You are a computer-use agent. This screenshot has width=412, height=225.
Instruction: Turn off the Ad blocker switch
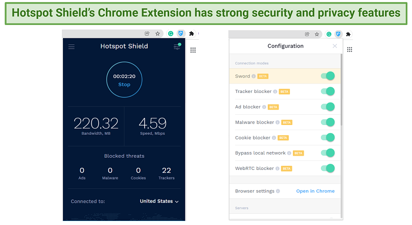click(x=328, y=107)
